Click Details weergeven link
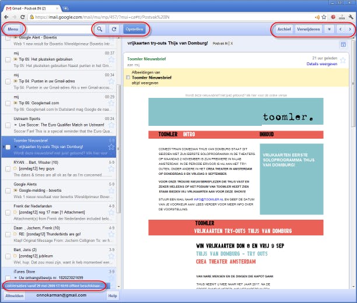The height and width of the screenshot is (303, 357). coord(322,64)
